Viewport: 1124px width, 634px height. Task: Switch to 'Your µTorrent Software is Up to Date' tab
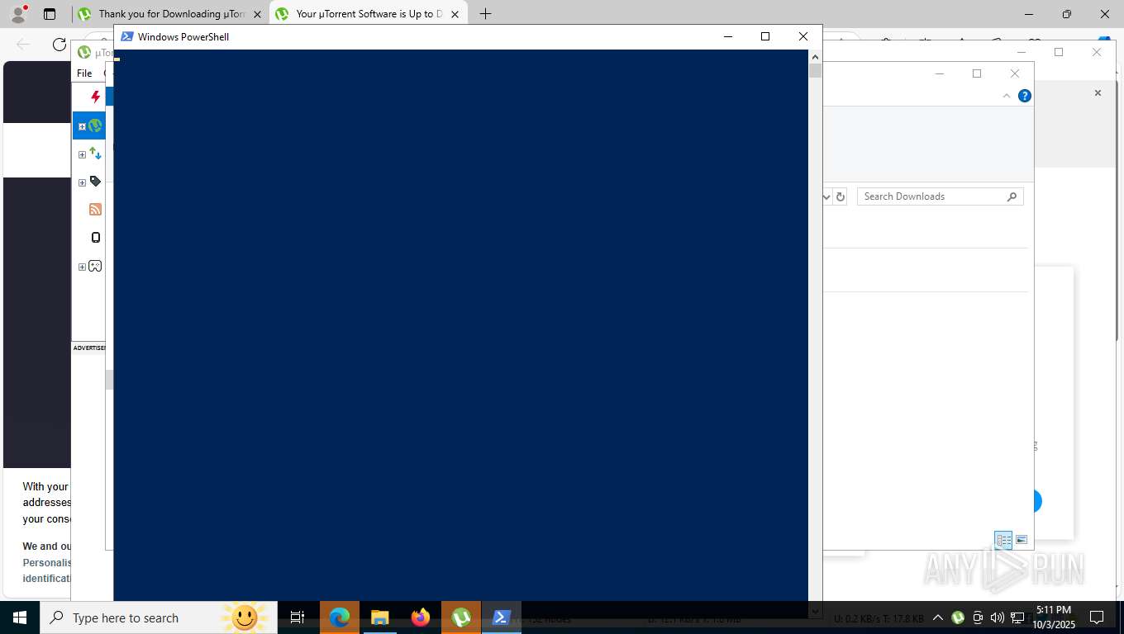(x=368, y=14)
